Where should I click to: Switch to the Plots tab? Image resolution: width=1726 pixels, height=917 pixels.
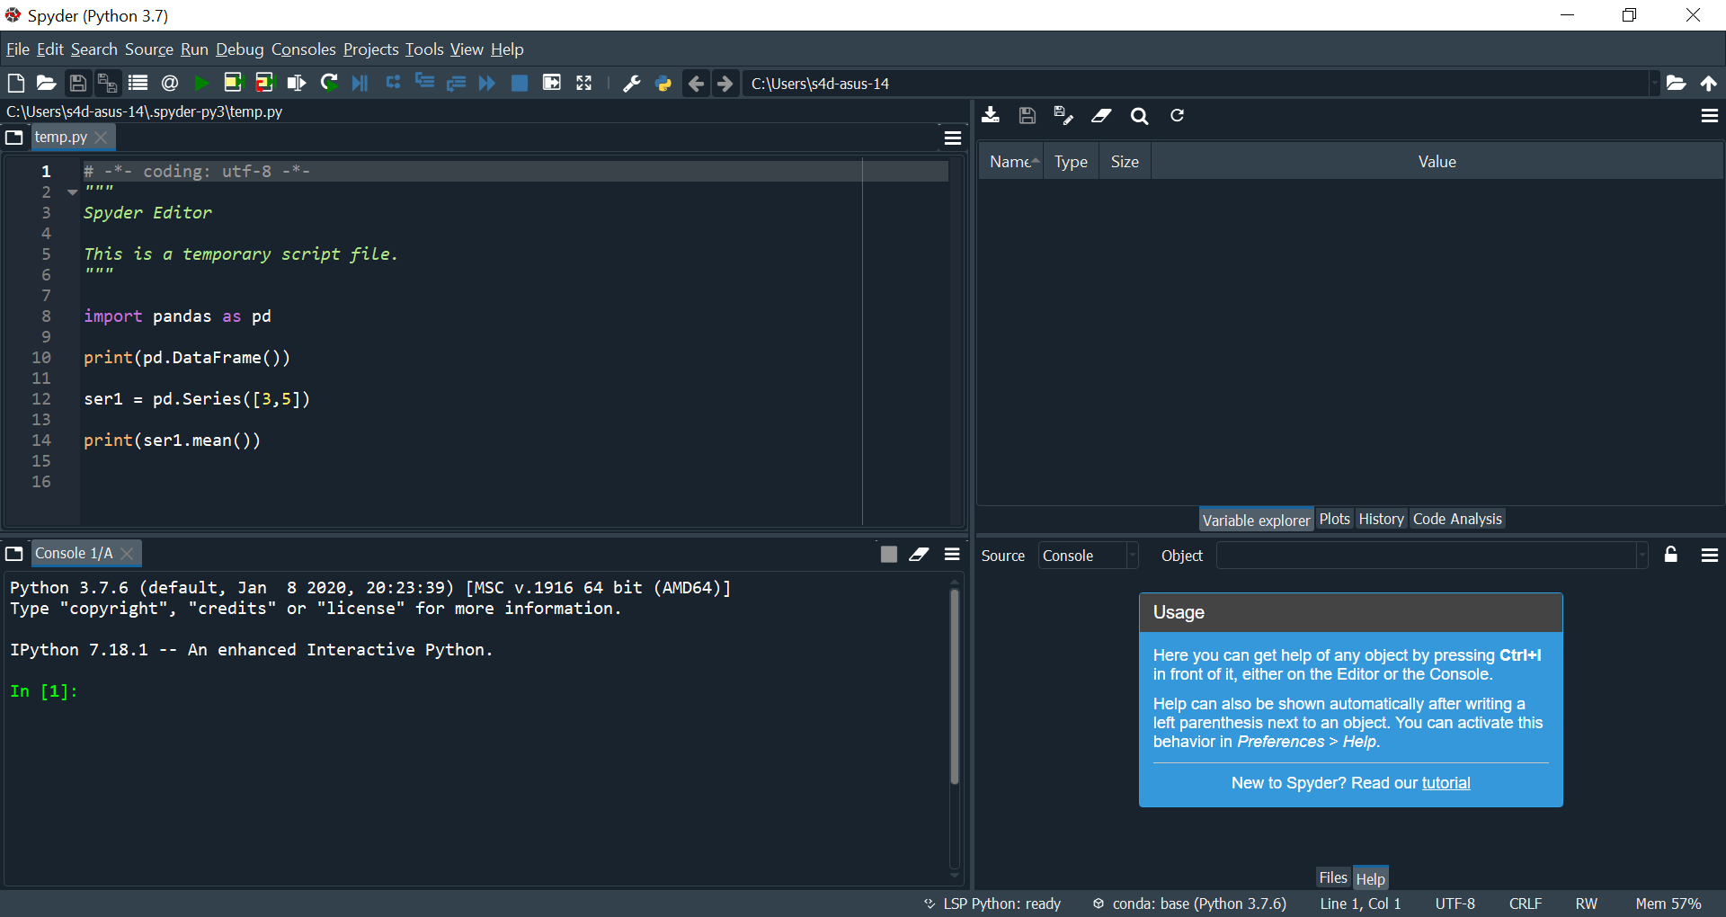point(1334,519)
